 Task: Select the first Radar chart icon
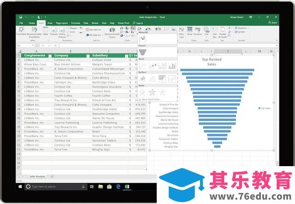(142, 92)
